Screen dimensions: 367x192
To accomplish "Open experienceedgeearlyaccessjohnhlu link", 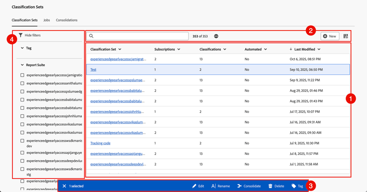I will [x=117, y=112].
